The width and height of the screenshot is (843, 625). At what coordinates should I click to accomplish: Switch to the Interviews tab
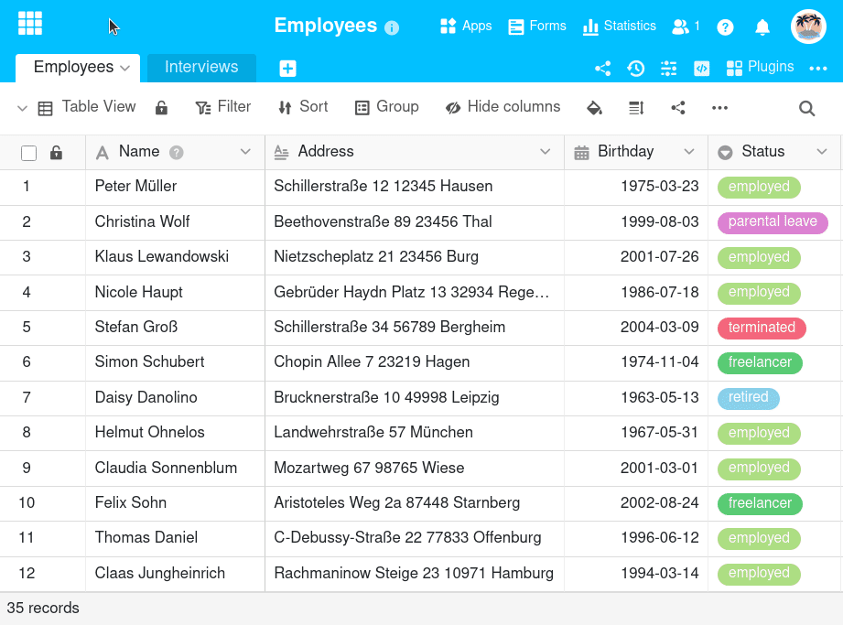tap(201, 67)
